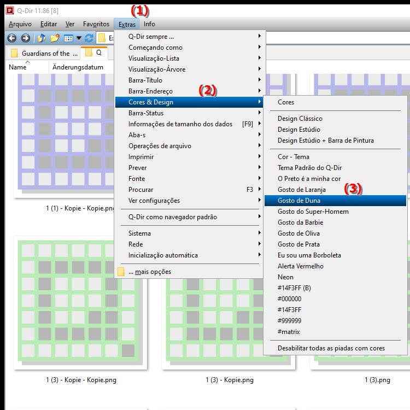This screenshot has height=410, width=410.
Task: Click the folder icon in address bar
Action: 102,38
